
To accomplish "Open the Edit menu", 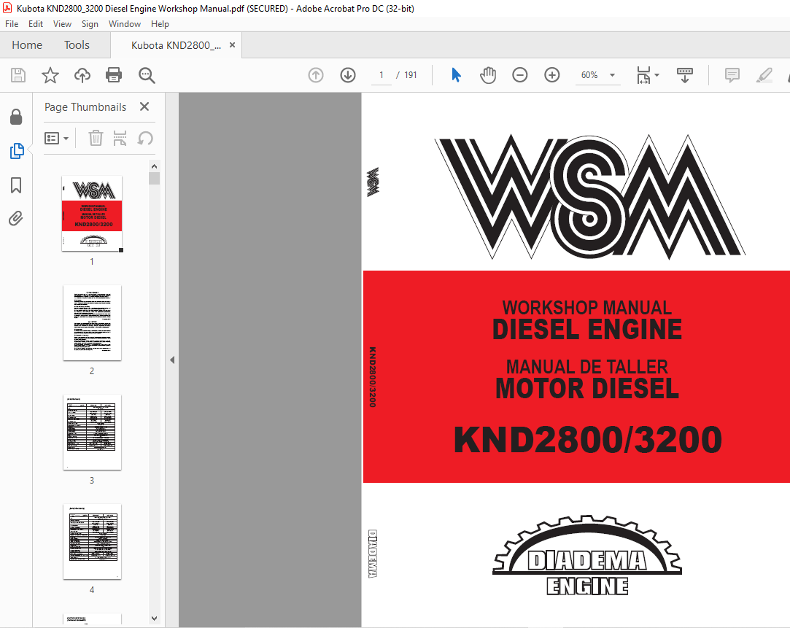I will (x=35, y=23).
